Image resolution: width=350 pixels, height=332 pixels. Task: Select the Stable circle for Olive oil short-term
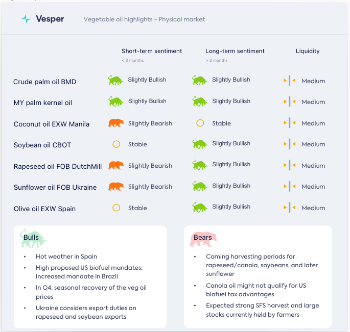pos(116,208)
